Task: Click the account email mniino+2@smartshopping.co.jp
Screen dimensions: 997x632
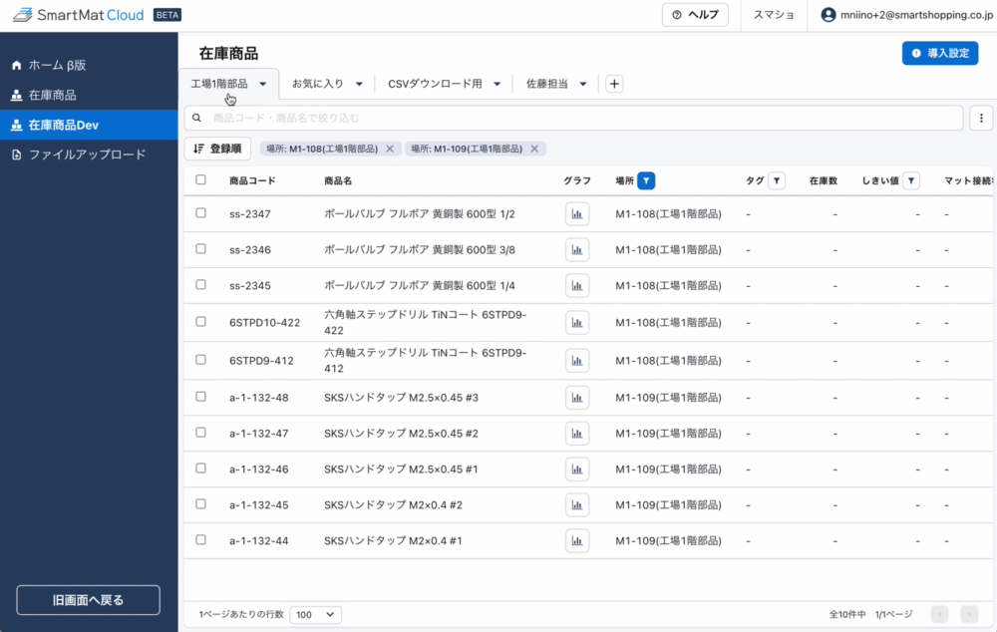Action: (917, 15)
